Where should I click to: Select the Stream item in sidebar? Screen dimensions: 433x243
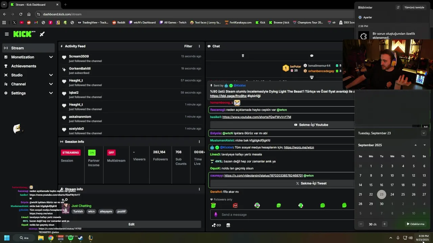point(28,48)
